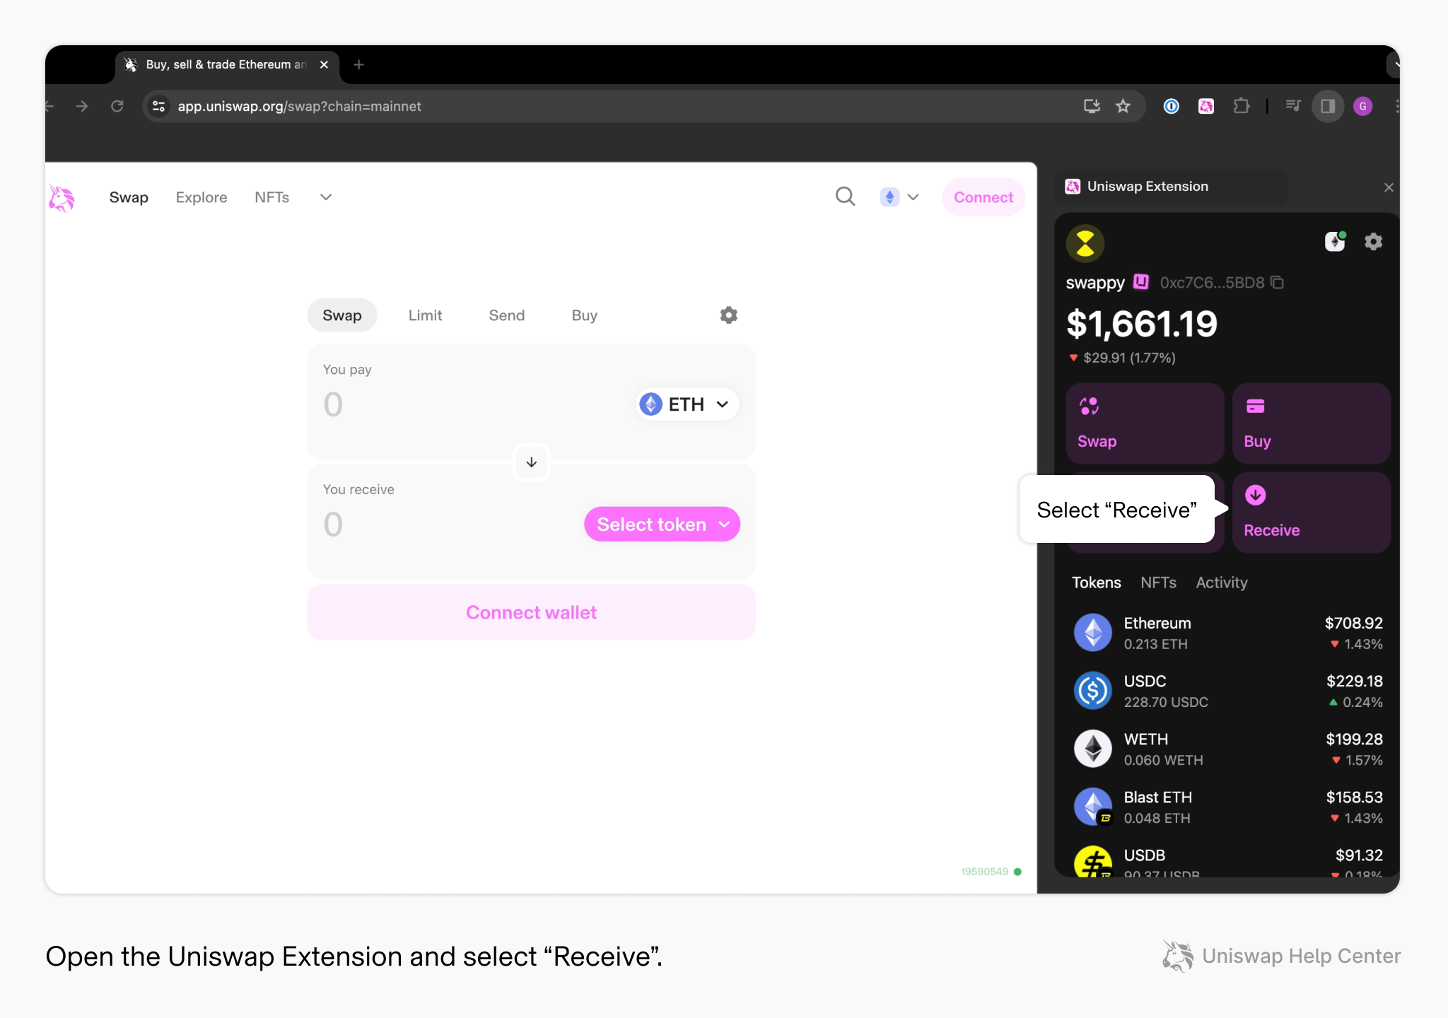Switch to the extension Tokens tab
This screenshot has width=1448, height=1018.
[1096, 583]
